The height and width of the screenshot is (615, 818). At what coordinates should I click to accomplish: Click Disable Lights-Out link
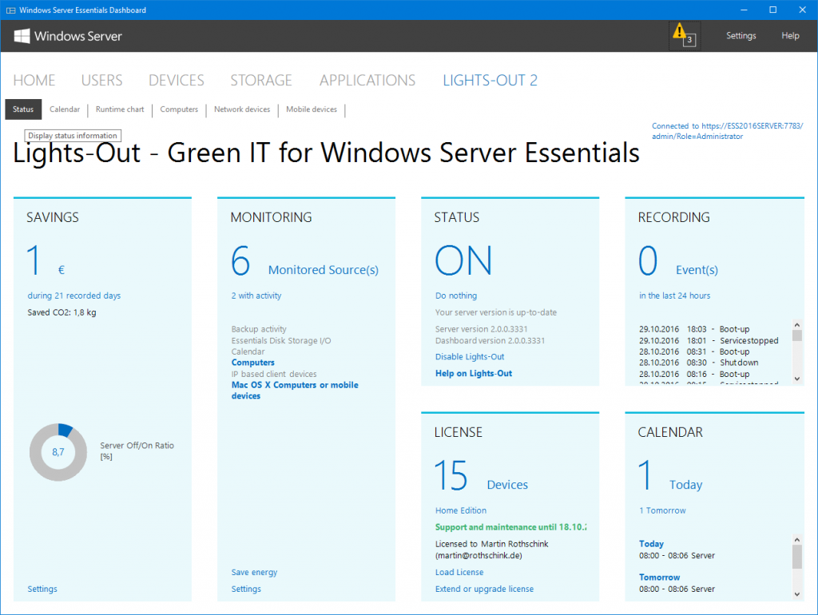tap(470, 357)
